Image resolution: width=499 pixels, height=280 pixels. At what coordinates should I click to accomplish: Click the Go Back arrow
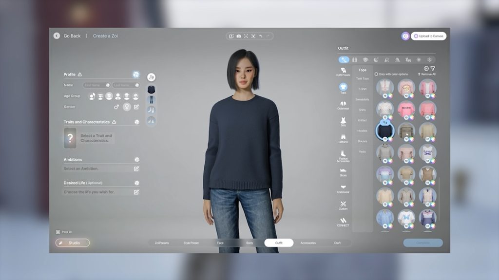tap(57, 36)
